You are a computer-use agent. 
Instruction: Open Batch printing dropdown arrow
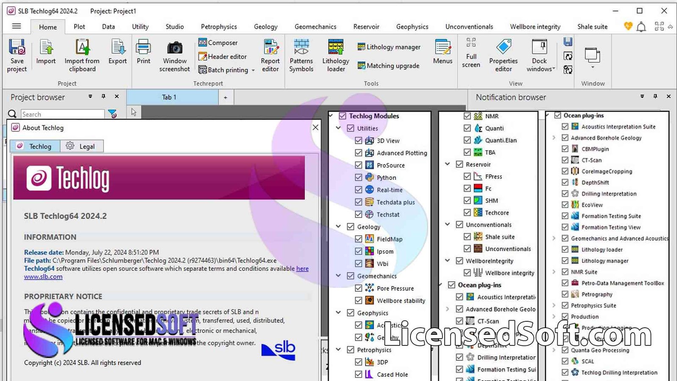[x=253, y=70]
